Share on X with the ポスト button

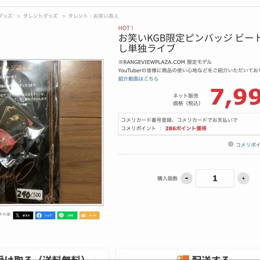pyautogui.click(x=23, y=215)
